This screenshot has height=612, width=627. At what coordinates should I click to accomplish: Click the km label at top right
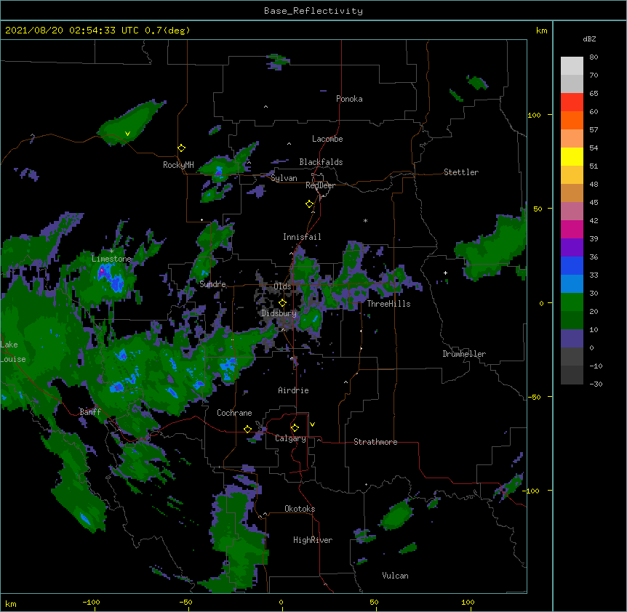pyautogui.click(x=542, y=31)
